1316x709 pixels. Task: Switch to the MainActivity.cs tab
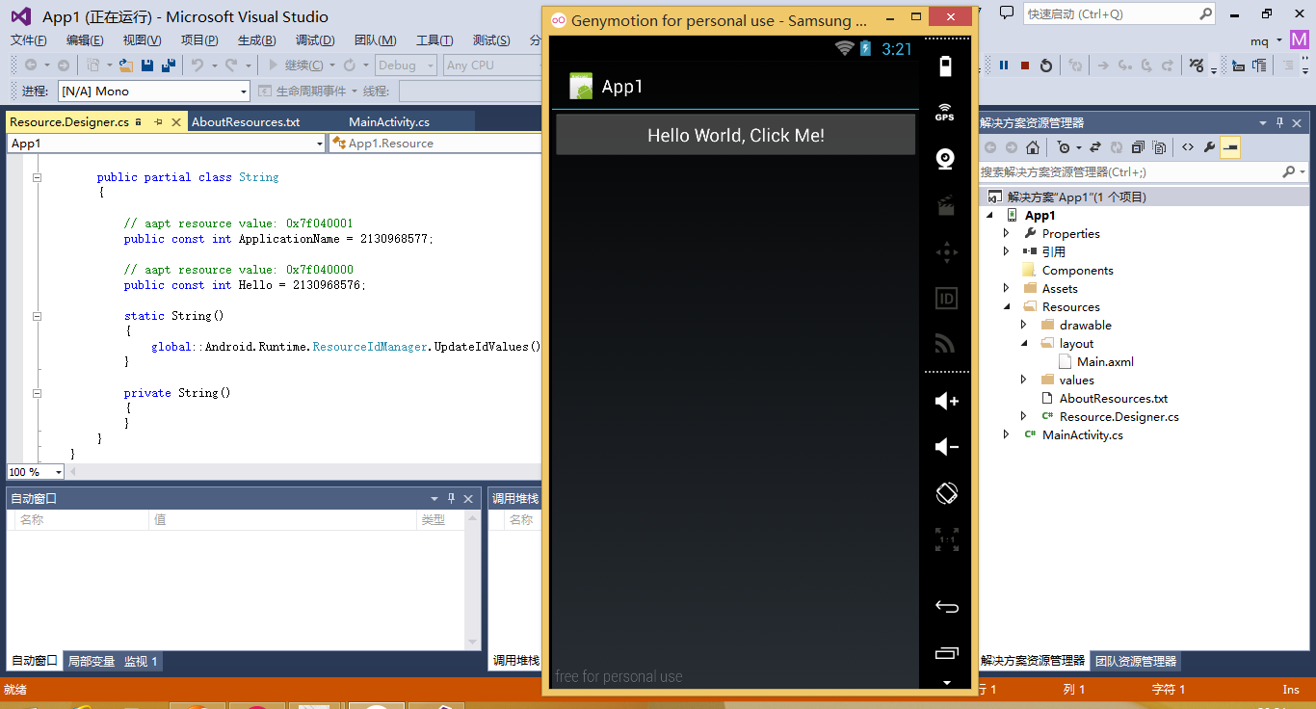click(x=389, y=122)
